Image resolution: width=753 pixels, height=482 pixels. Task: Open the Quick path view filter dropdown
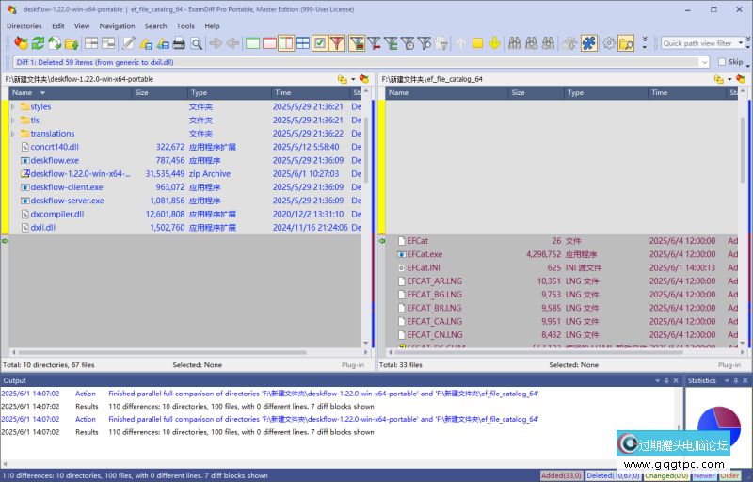click(738, 43)
